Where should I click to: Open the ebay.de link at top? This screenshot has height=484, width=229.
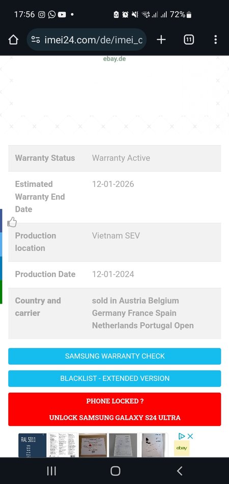(114, 59)
